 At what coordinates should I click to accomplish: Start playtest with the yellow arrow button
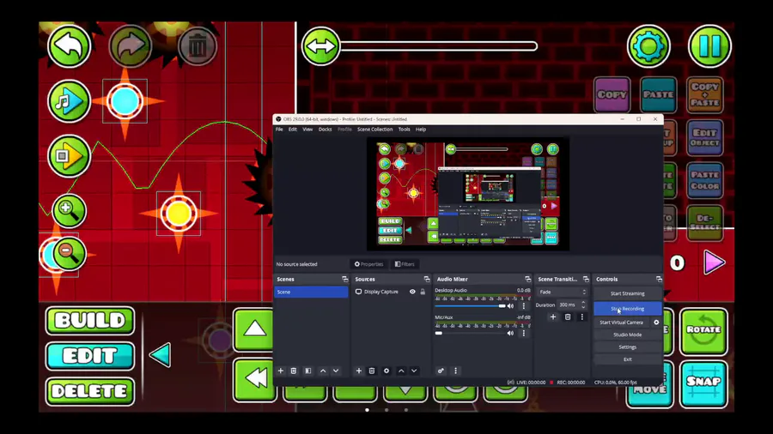[69, 156]
